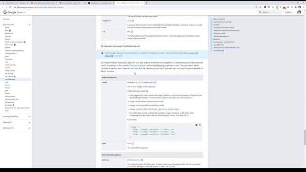Follow the 'supported by Google Images' link
The width and height of the screenshot is (306, 172).
pos(168,109)
